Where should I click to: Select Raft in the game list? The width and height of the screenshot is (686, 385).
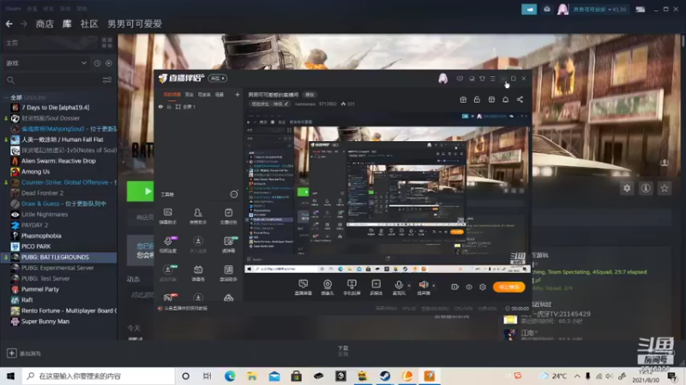[27, 300]
